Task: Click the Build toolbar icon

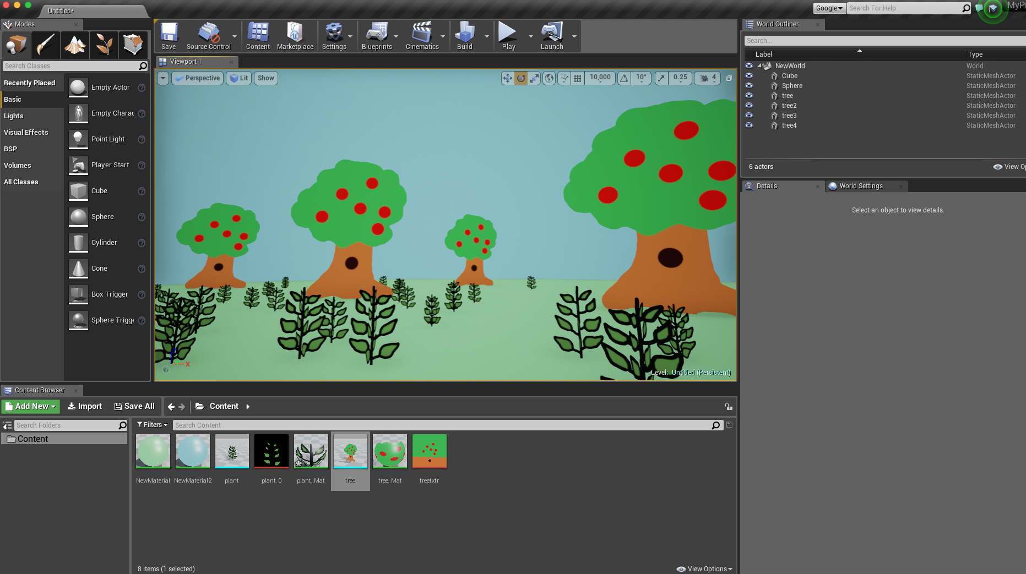Action: click(x=464, y=36)
